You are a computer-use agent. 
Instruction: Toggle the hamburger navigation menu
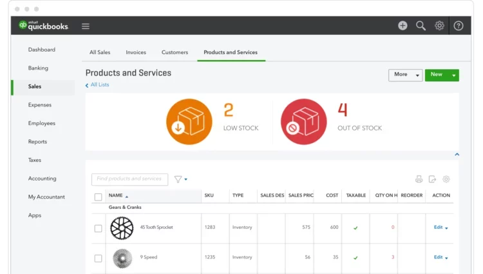tap(86, 26)
